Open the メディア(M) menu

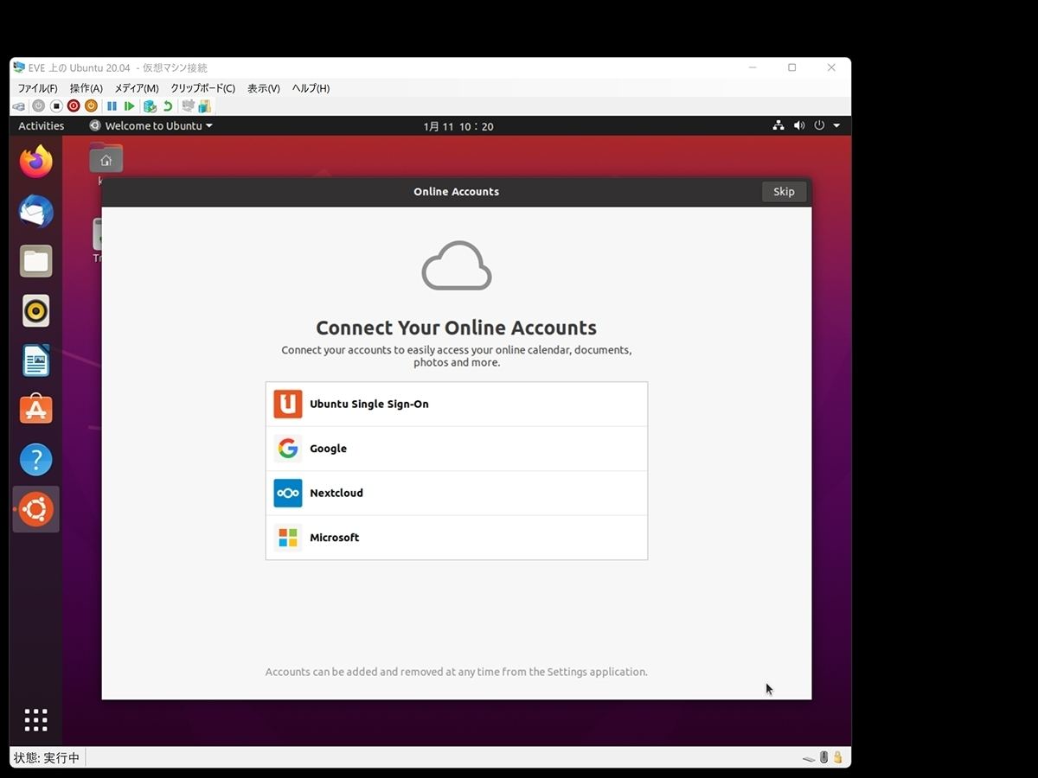pos(137,88)
